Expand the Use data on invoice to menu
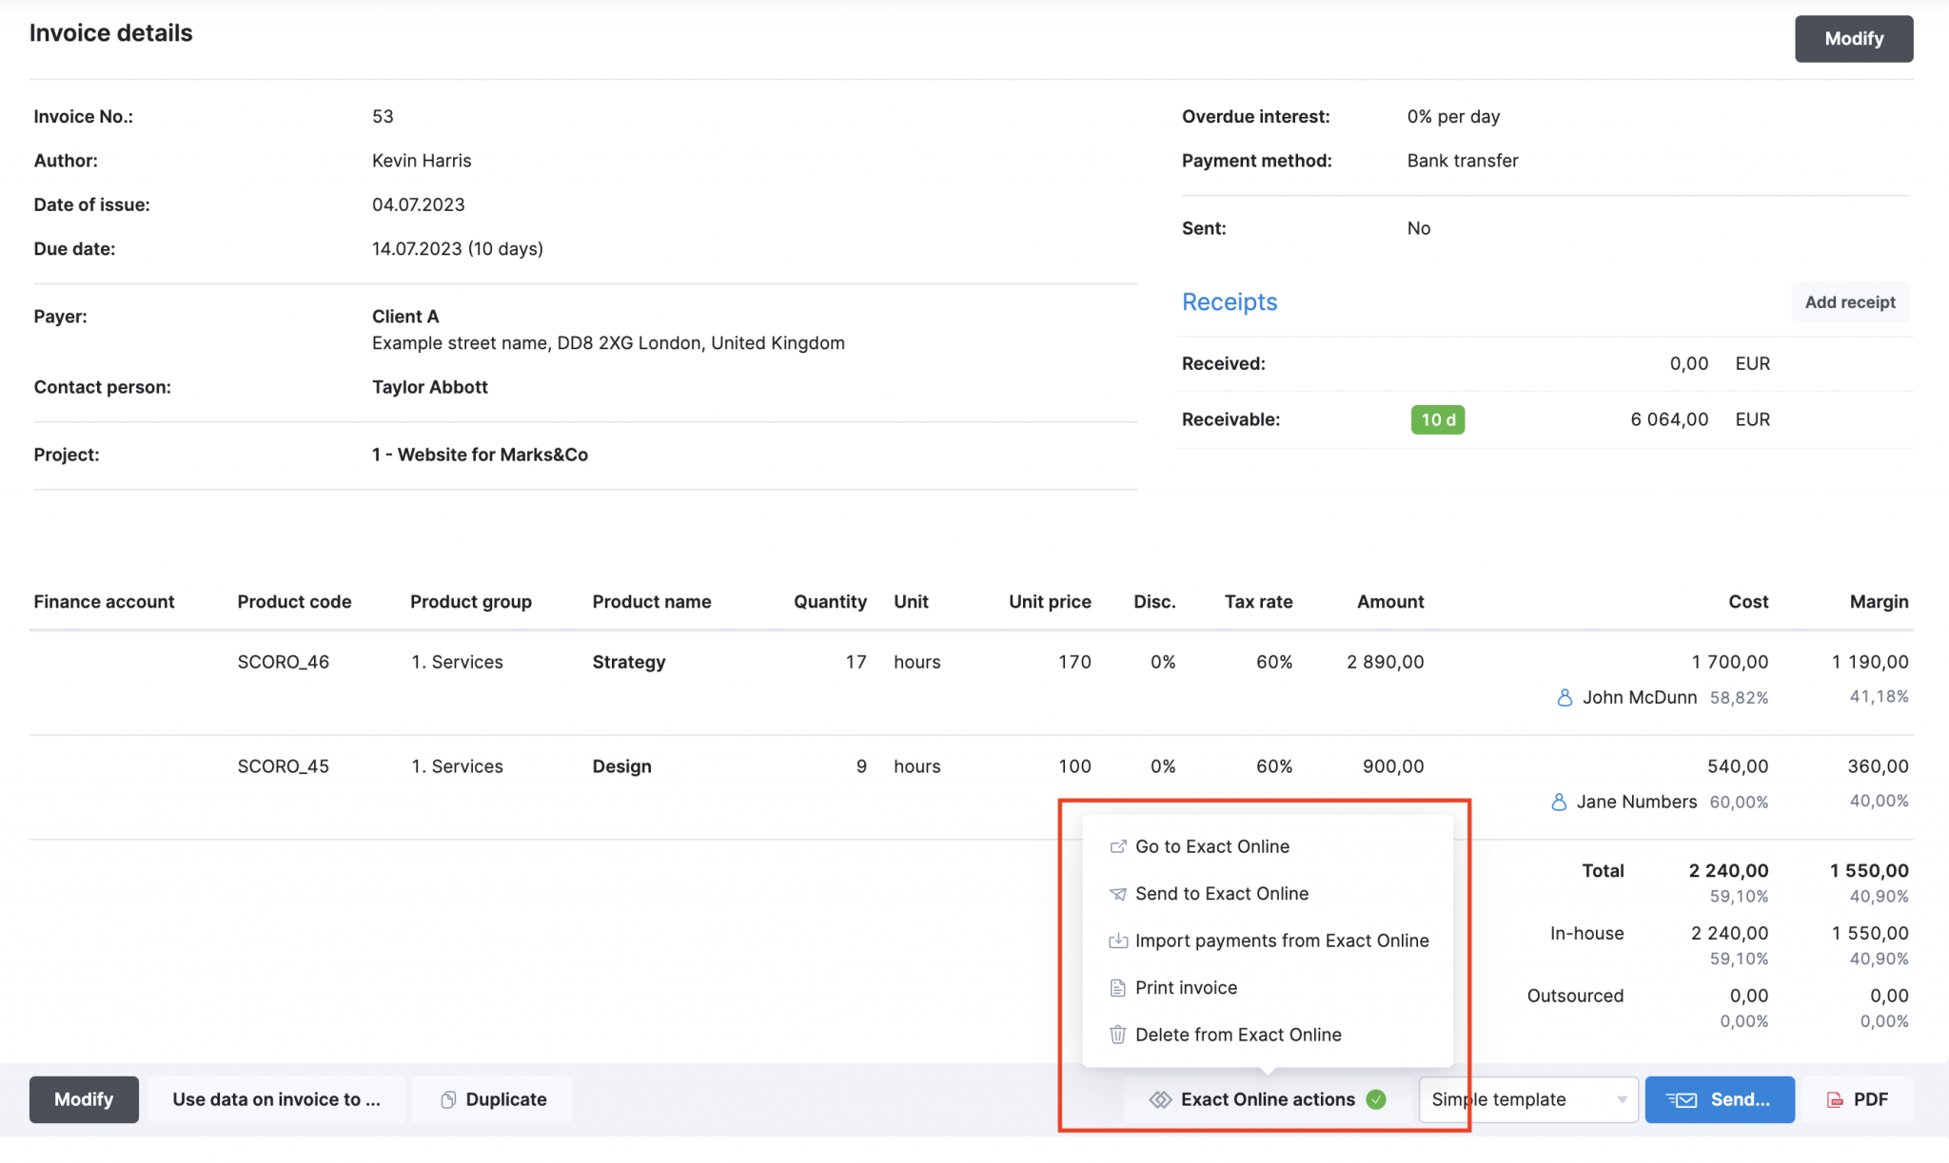This screenshot has width=1949, height=1163. click(x=277, y=1099)
